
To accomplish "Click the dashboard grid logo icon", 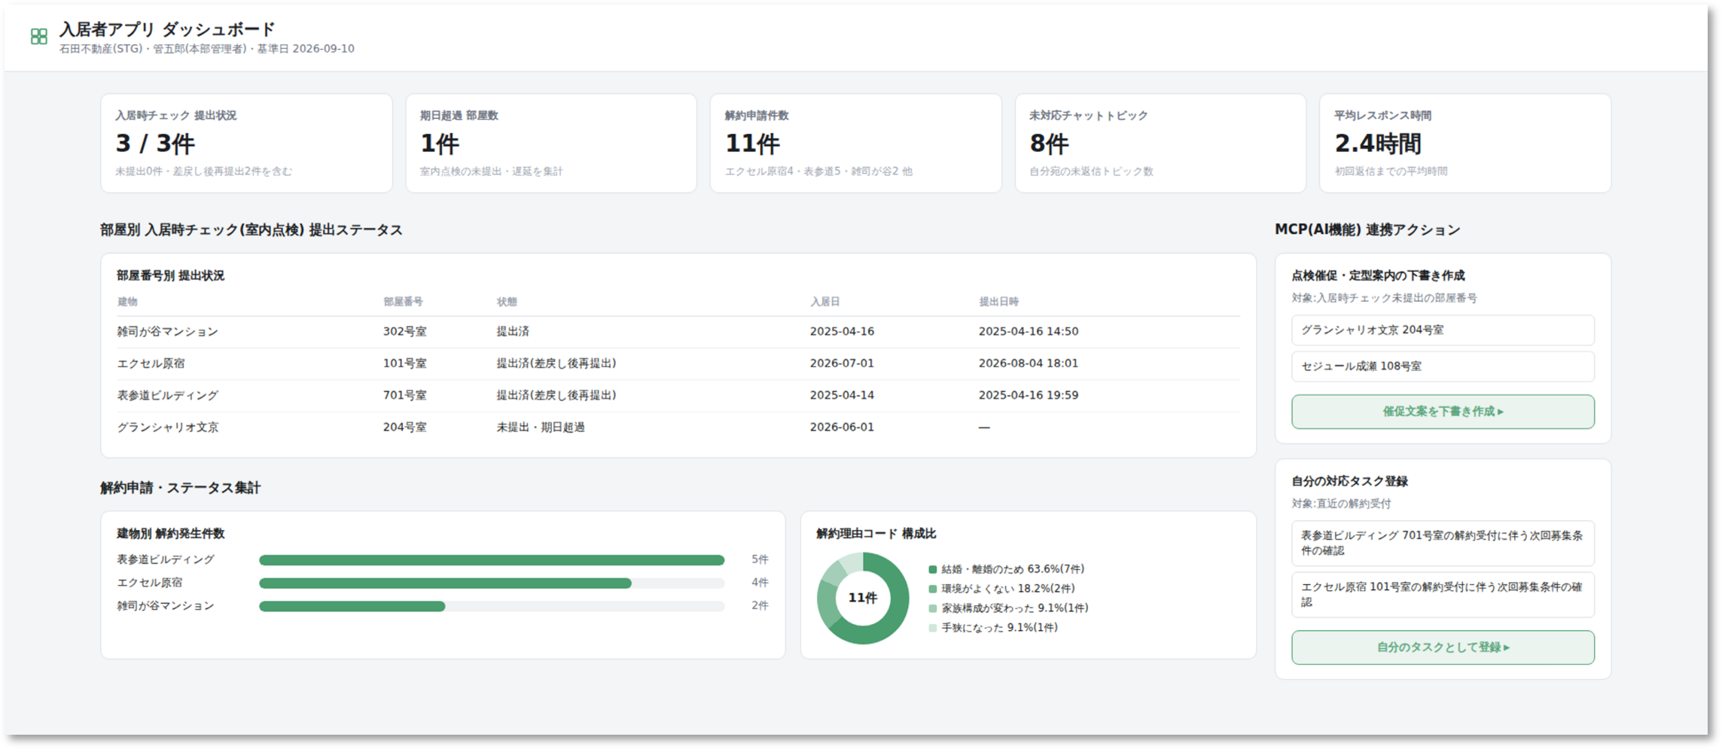I will (x=39, y=36).
